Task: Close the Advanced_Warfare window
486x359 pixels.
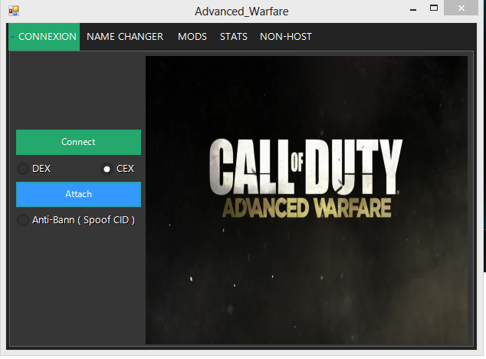Action: [461, 8]
